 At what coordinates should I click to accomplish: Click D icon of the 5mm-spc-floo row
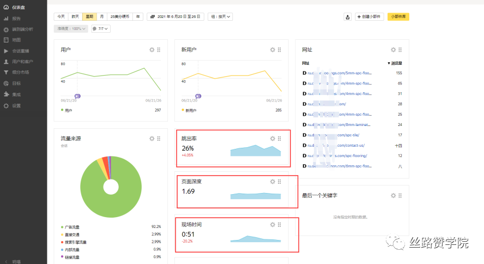click(304, 73)
